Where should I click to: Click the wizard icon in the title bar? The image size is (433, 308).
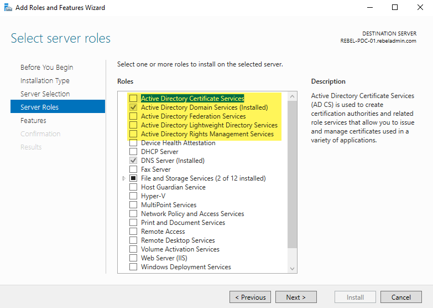(8, 7)
